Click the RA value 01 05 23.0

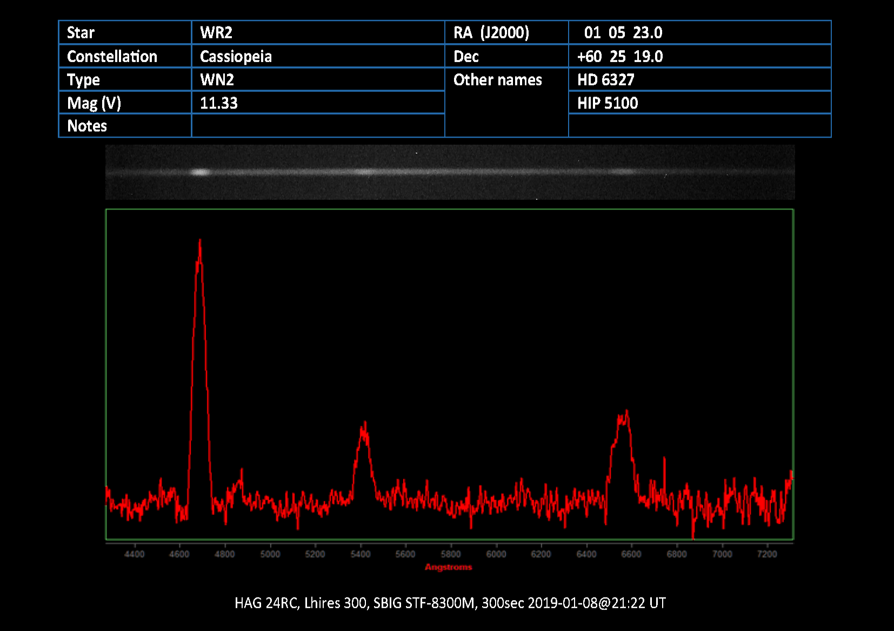623,33
